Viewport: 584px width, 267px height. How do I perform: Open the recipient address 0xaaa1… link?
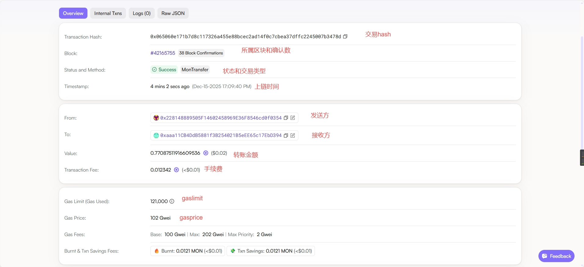(221, 135)
